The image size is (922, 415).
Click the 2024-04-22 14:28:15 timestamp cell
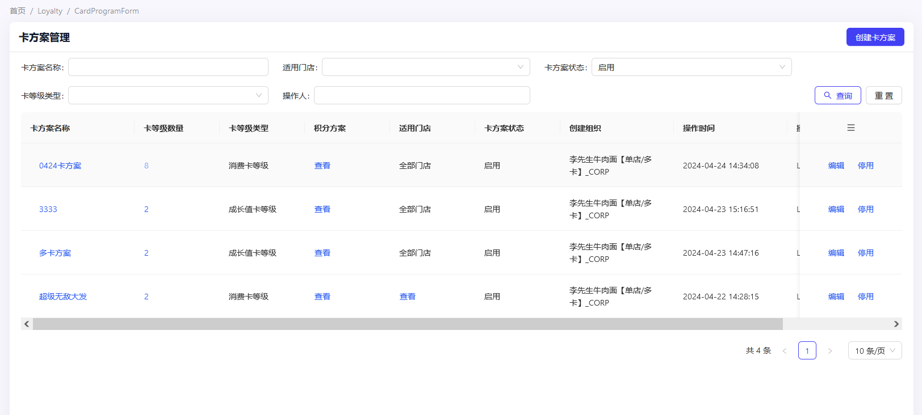721,297
